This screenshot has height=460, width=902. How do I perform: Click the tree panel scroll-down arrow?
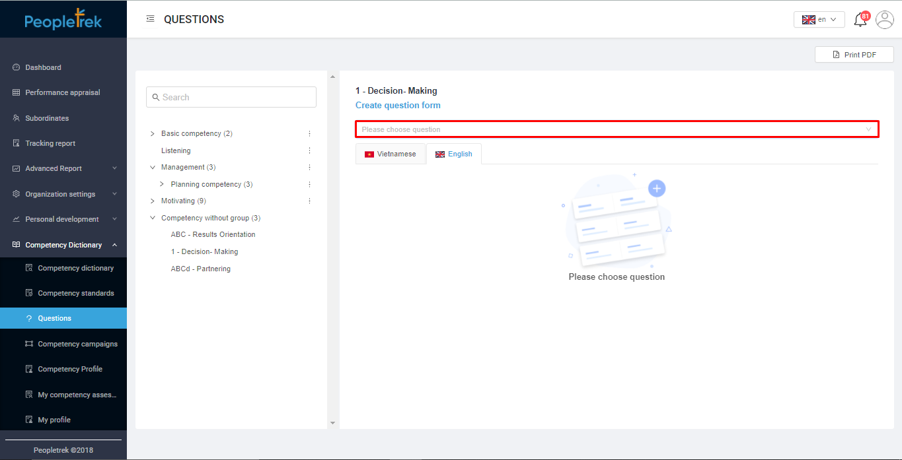332,422
